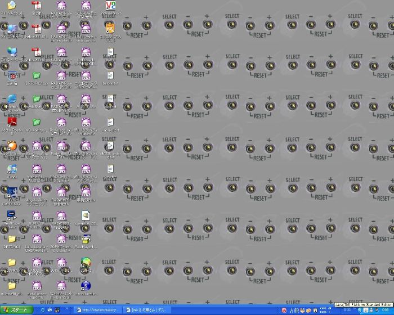Select the common.sv23 document file icon

86,215
